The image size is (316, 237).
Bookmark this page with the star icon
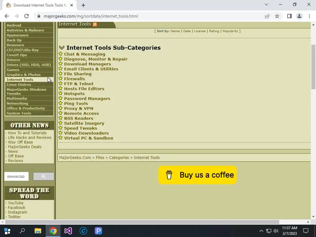coord(277,16)
